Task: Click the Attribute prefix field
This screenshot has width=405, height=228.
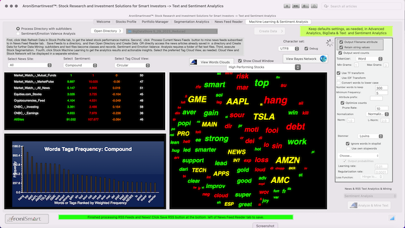Action: (x=376, y=98)
